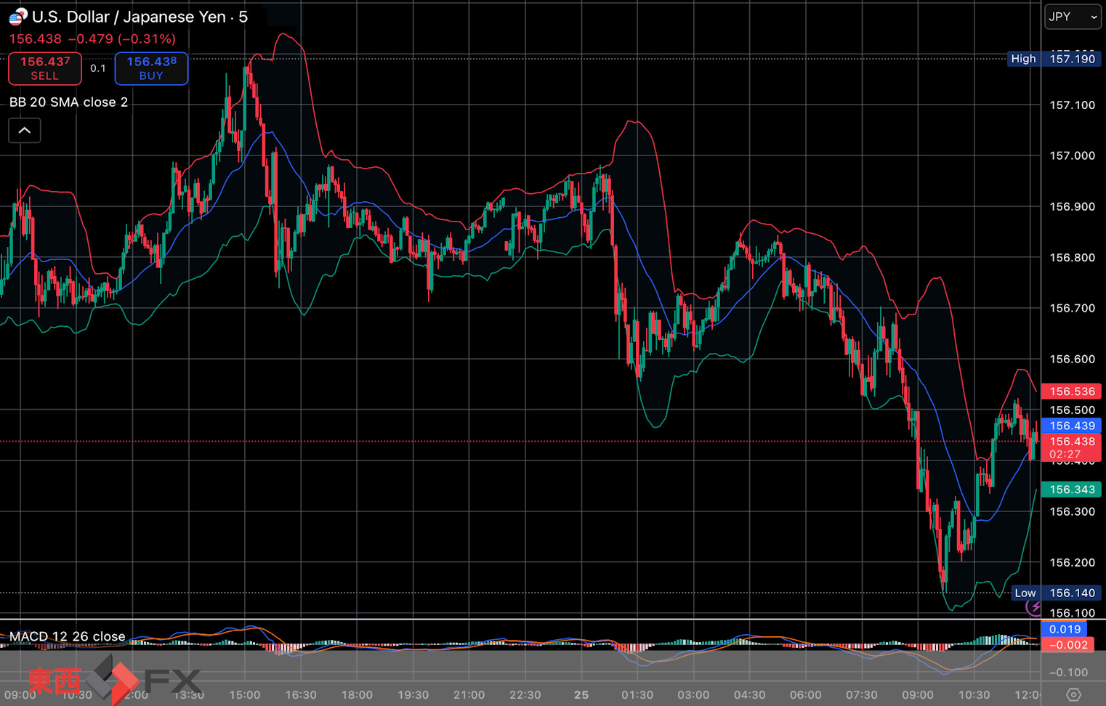The width and height of the screenshot is (1106, 706).
Task: Click the blue 156.439 basis price label
Action: click(x=1071, y=426)
